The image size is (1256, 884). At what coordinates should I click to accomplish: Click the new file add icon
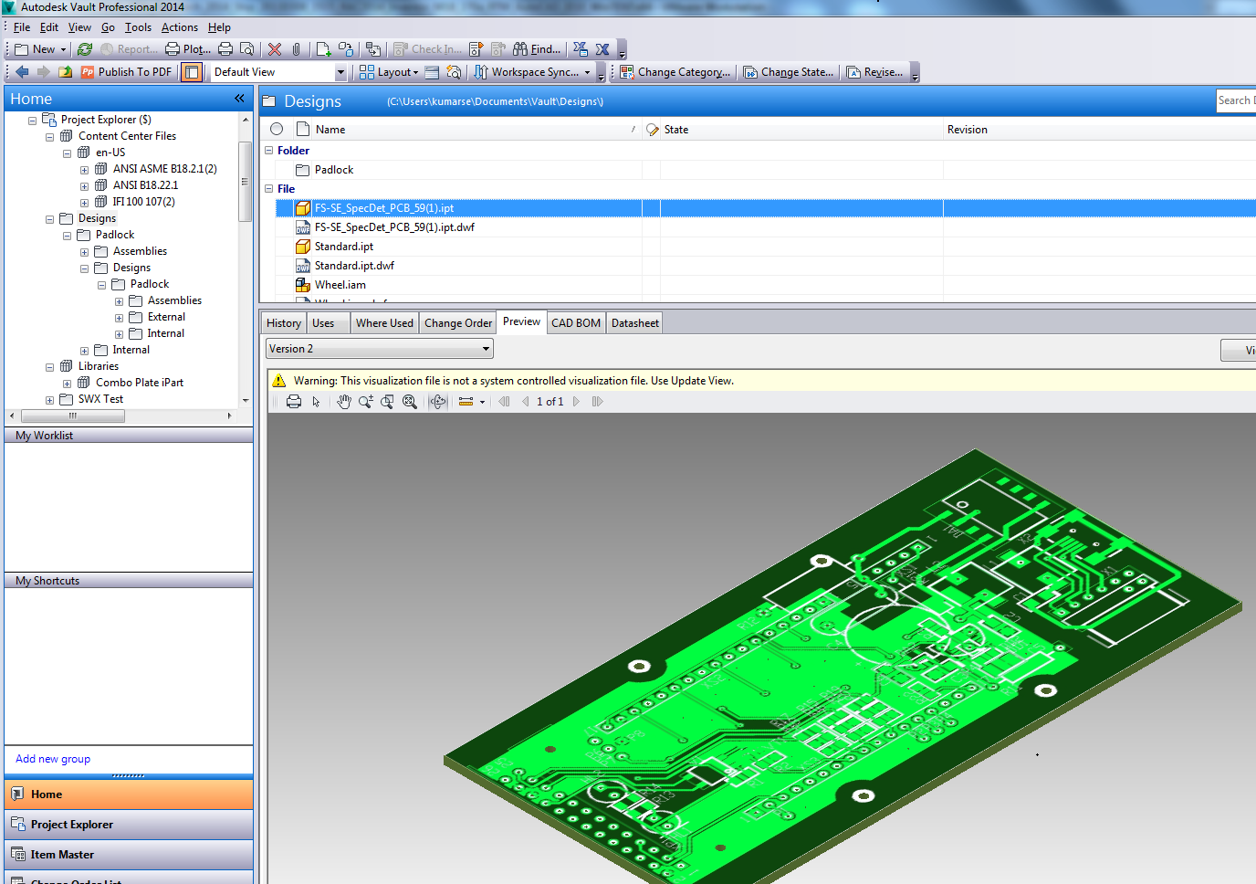click(324, 49)
